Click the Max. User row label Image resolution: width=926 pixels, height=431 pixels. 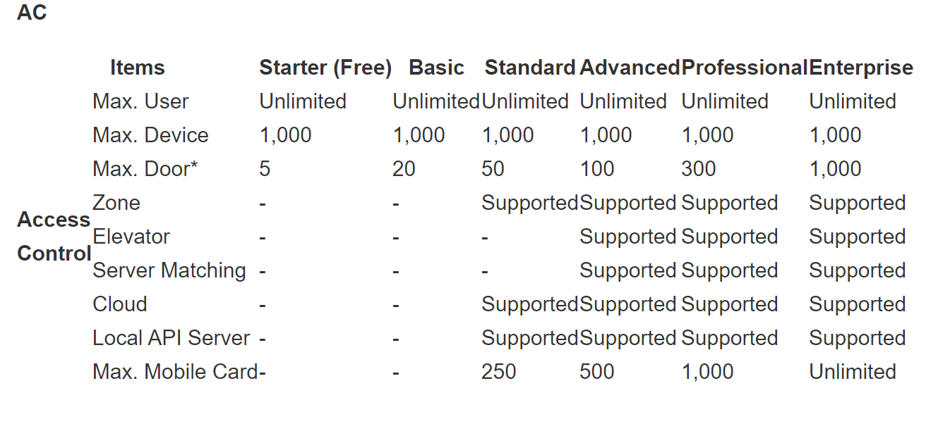140,101
